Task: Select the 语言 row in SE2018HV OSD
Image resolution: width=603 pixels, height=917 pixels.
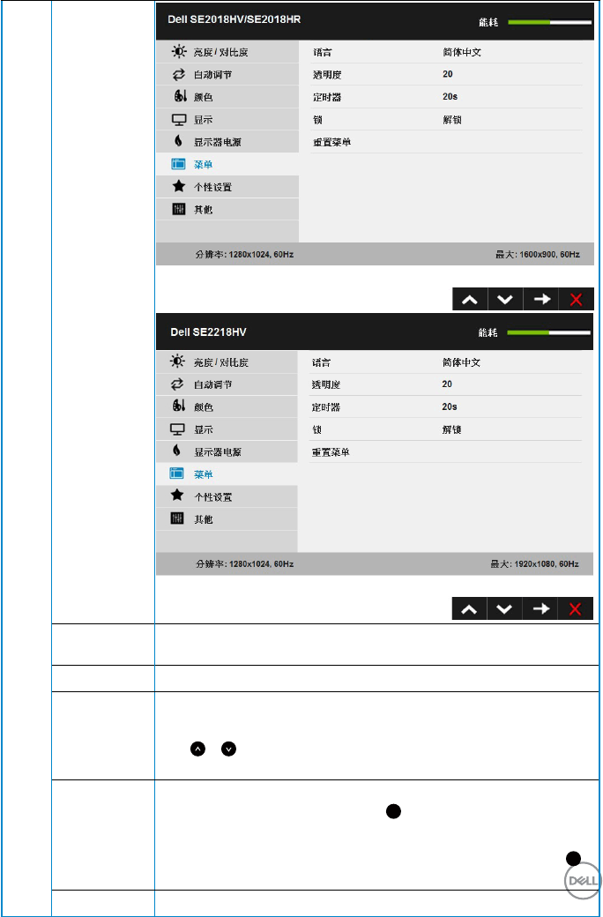Action: click(x=448, y=52)
